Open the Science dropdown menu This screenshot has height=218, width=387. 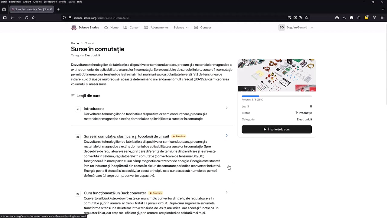180,28
